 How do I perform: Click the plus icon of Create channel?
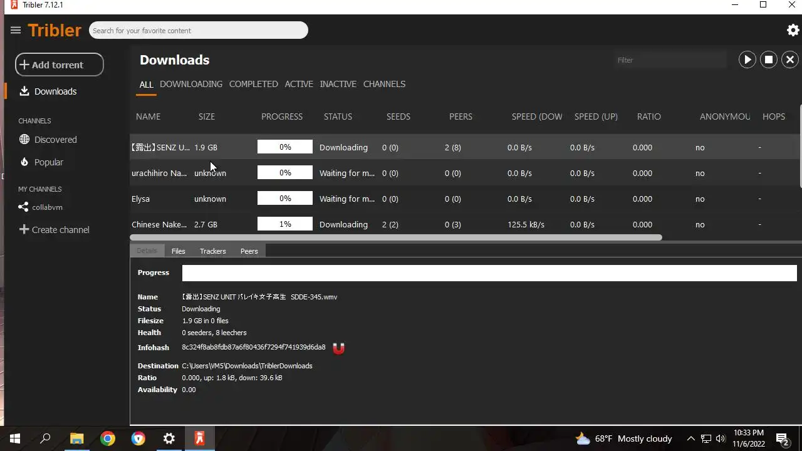coord(24,229)
